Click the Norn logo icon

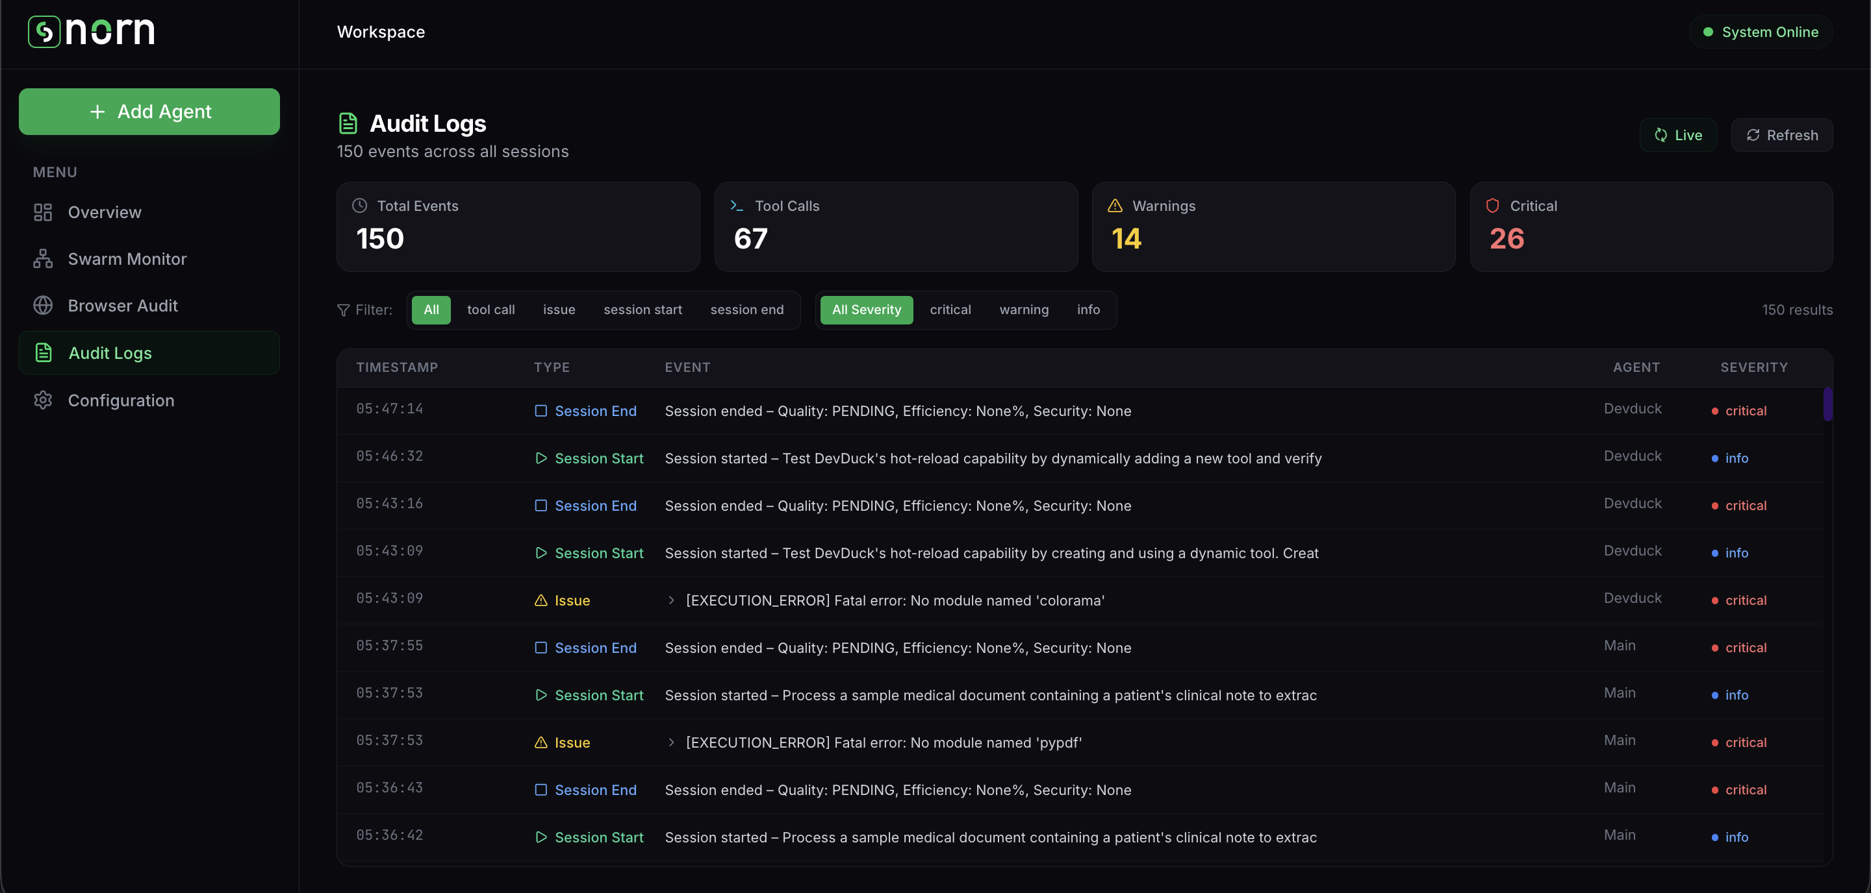[44, 31]
